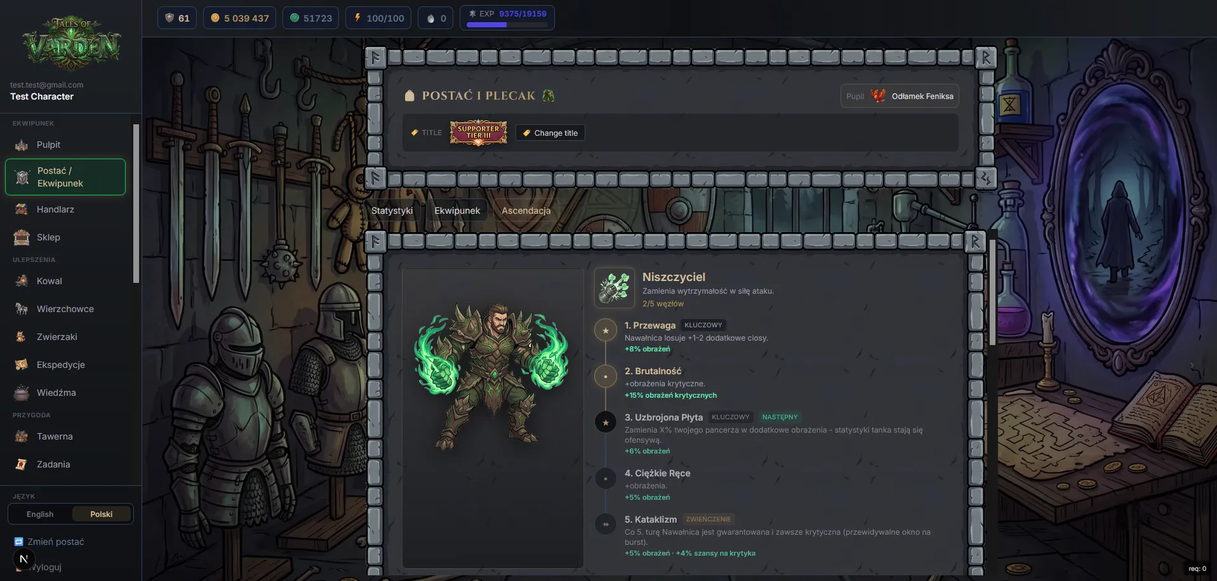Viewport: 1217px width, 581px height.
Task: Click the Kowal blacksmith icon
Action: coord(22,281)
